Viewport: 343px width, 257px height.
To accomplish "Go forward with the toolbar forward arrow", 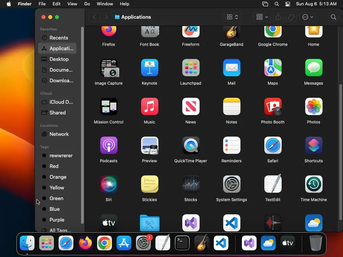I will click(x=106, y=17).
